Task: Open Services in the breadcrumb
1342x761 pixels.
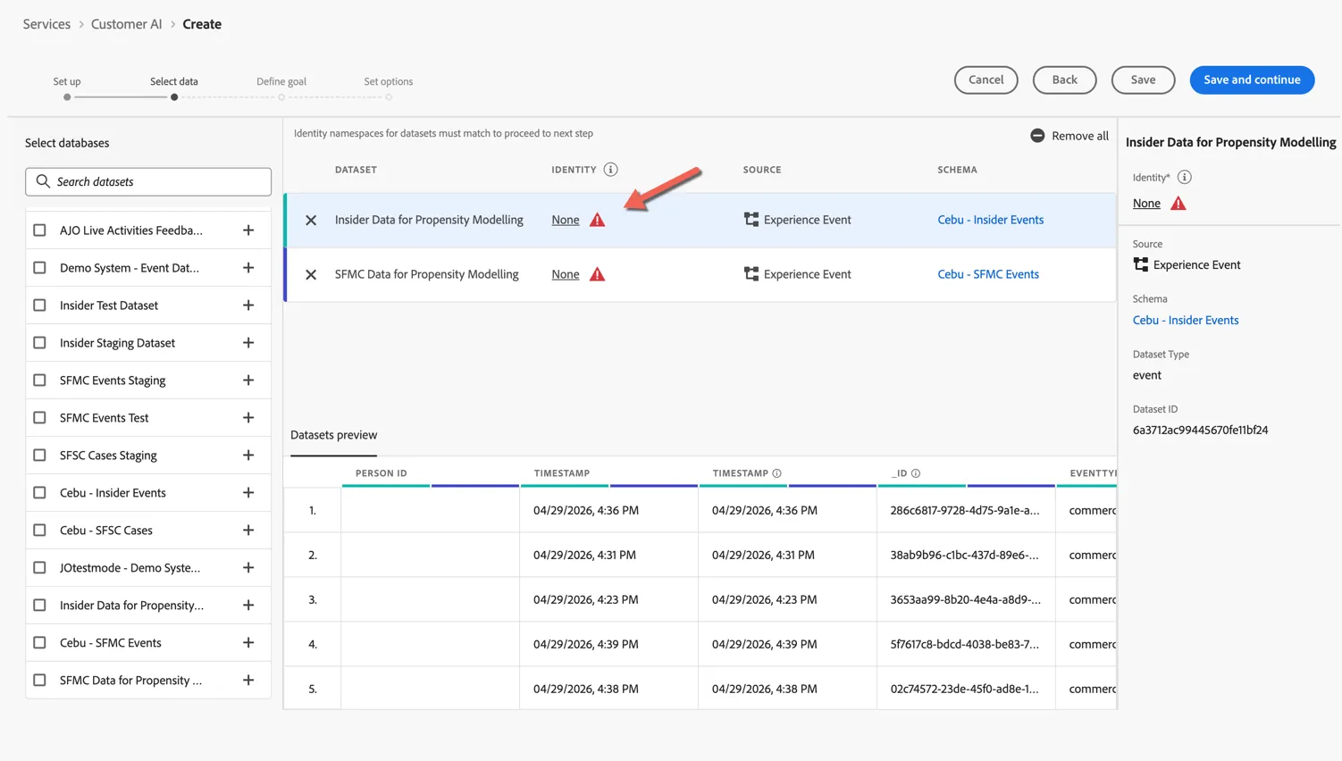Action: pyautogui.click(x=46, y=24)
